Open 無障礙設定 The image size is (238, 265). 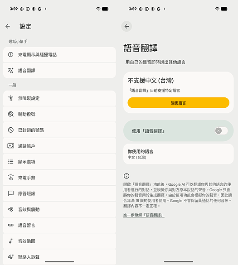(59, 98)
